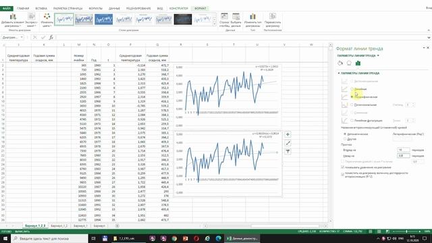This screenshot has height=243, width=432.
Task: Add a new sheet with the plus button
Action: 117,225
